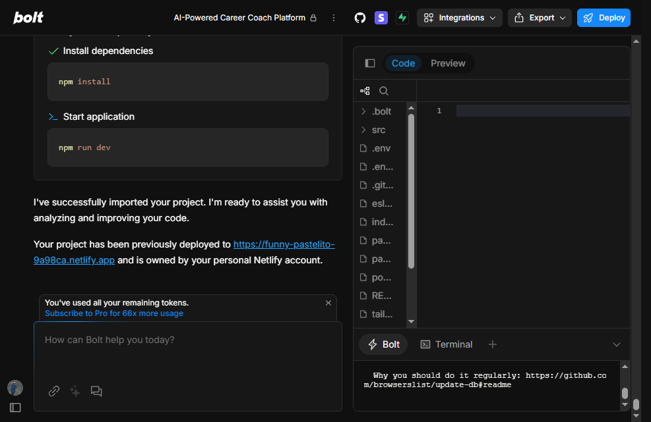
Task: Click page scrollbar up arrow at top right
Action: click(636, 41)
